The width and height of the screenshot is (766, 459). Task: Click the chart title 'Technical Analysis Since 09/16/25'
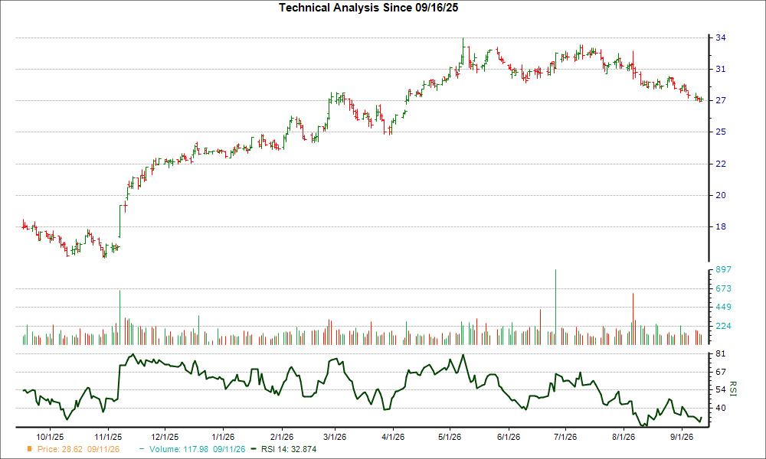point(368,8)
